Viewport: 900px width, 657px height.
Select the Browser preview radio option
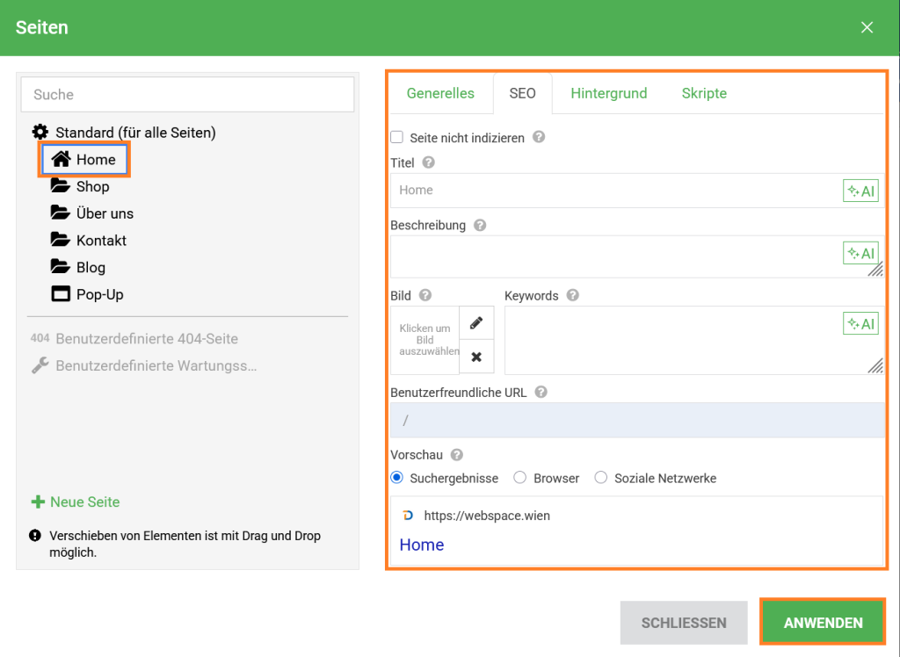click(x=520, y=478)
